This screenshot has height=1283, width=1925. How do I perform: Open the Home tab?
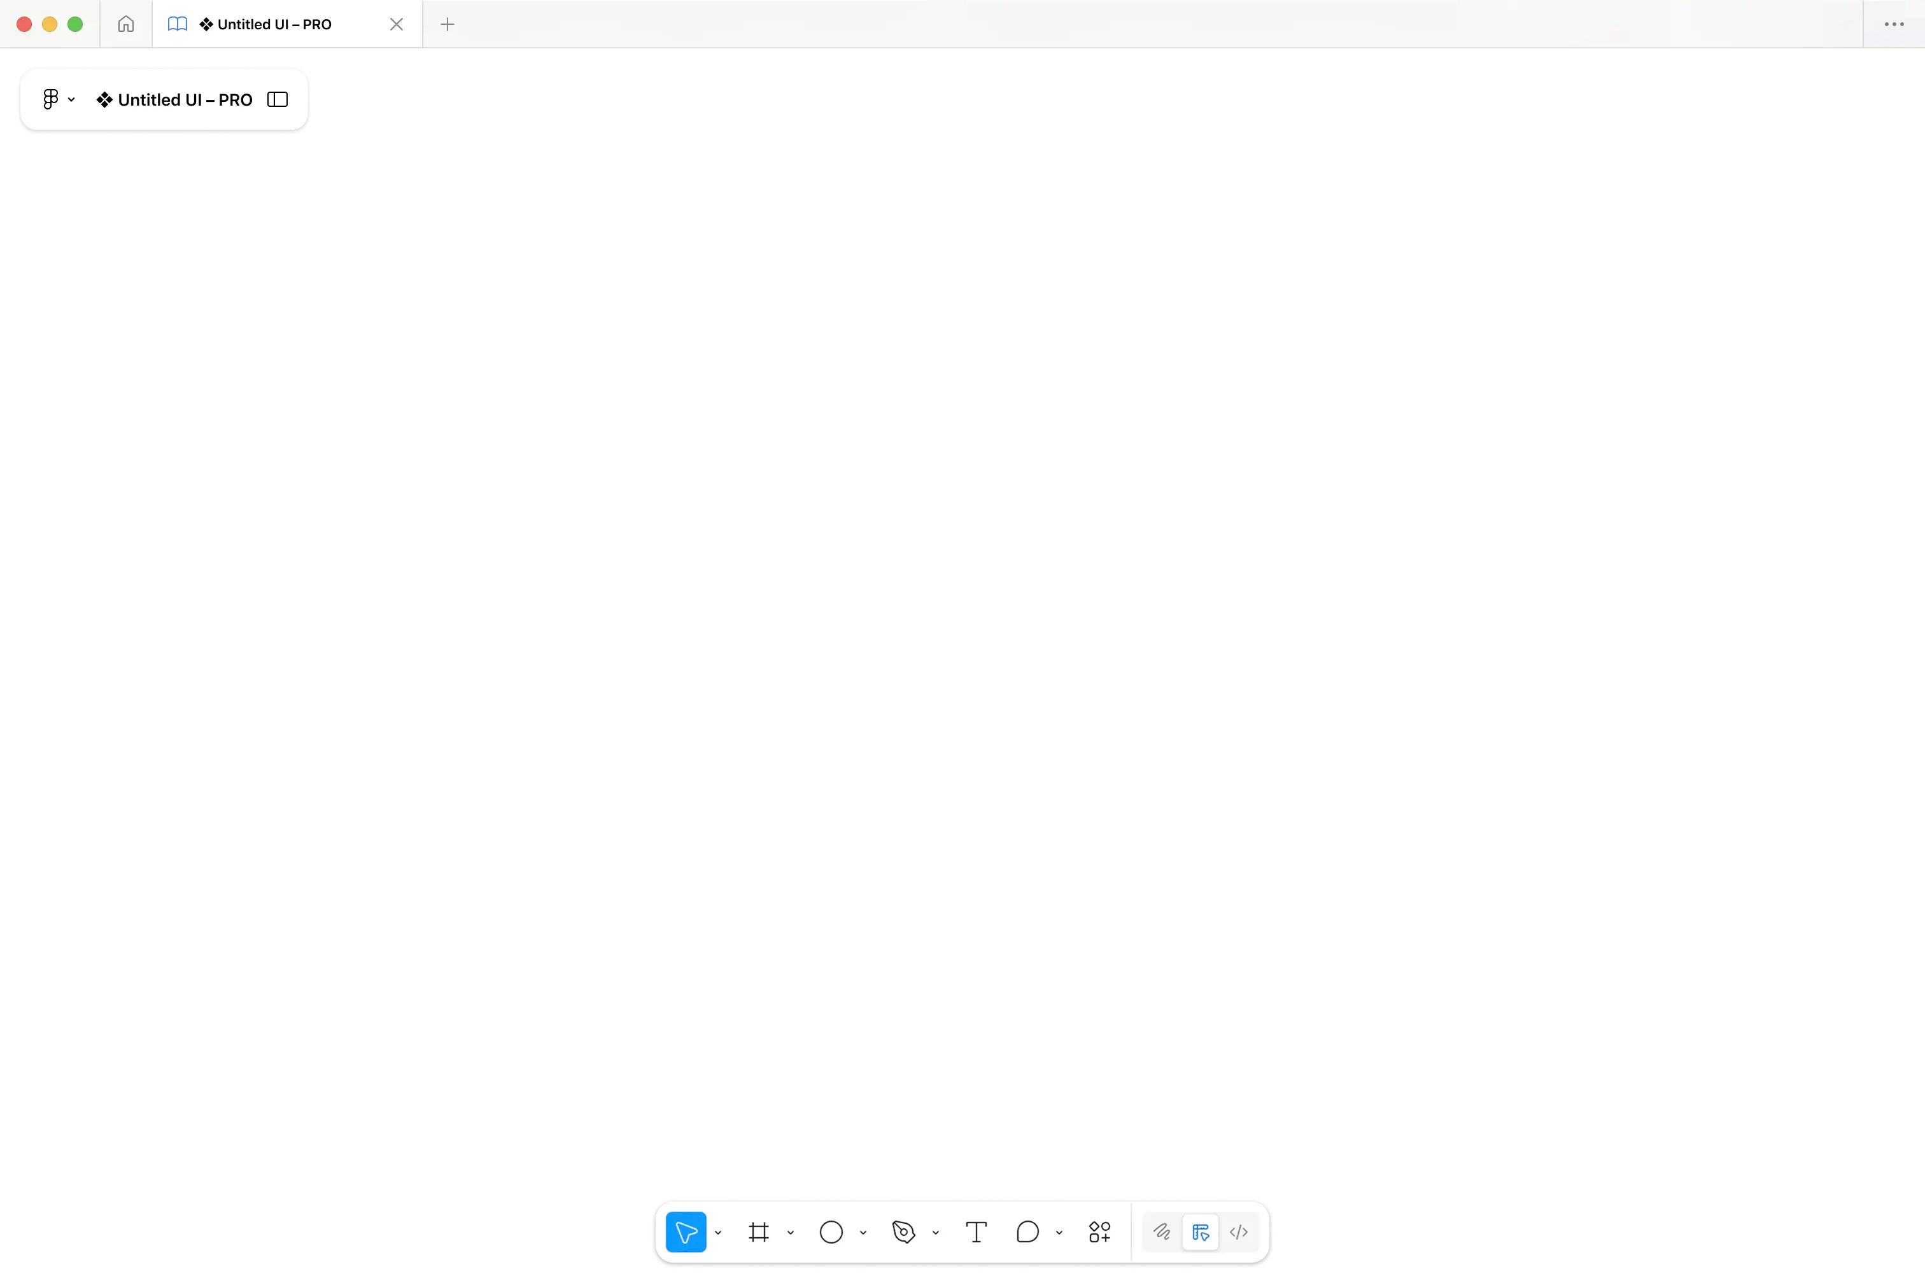[126, 25]
